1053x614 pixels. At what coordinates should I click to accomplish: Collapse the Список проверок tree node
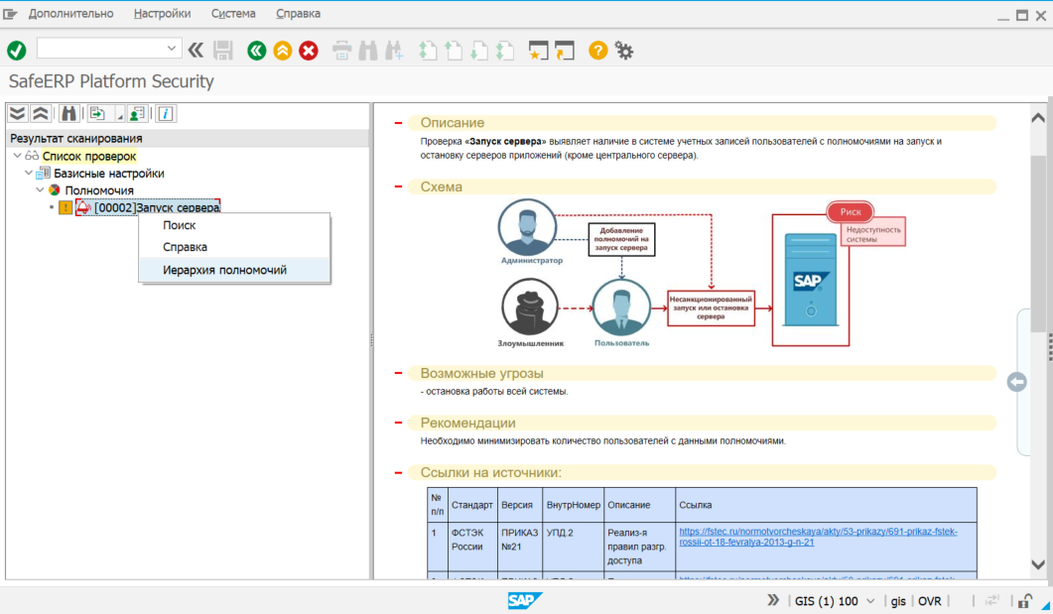pos(18,156)
